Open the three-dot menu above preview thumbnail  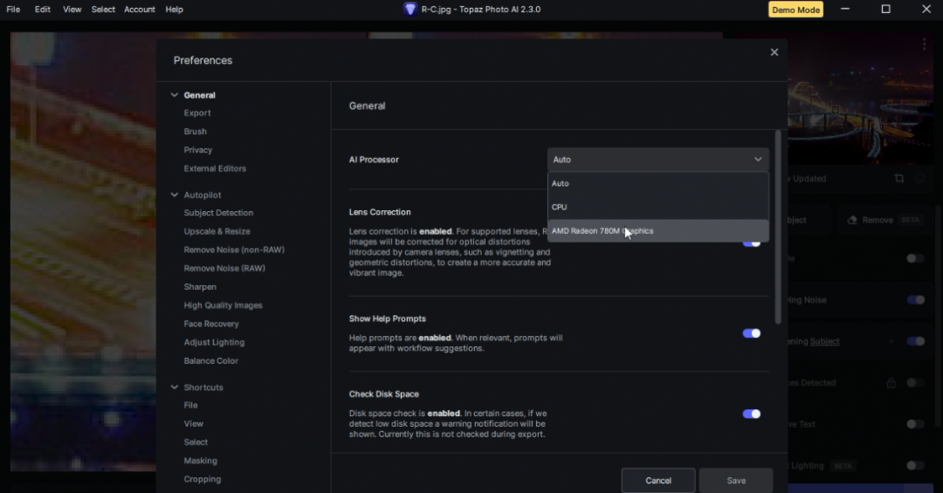coord(925,45)
